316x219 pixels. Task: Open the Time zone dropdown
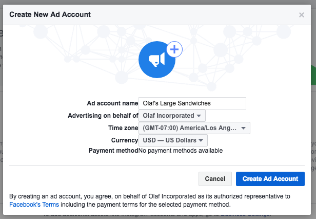click(194, 128)
